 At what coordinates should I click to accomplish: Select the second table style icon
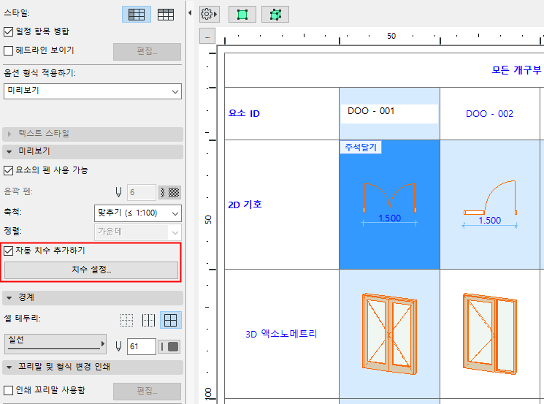coord(166,15)
